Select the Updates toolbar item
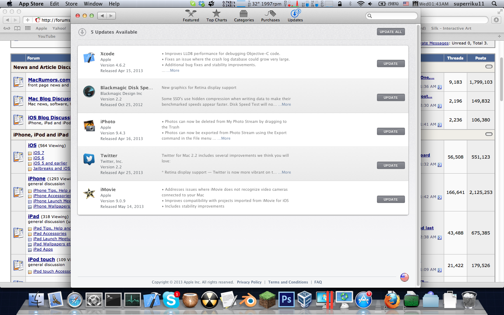 pos(295,16)
